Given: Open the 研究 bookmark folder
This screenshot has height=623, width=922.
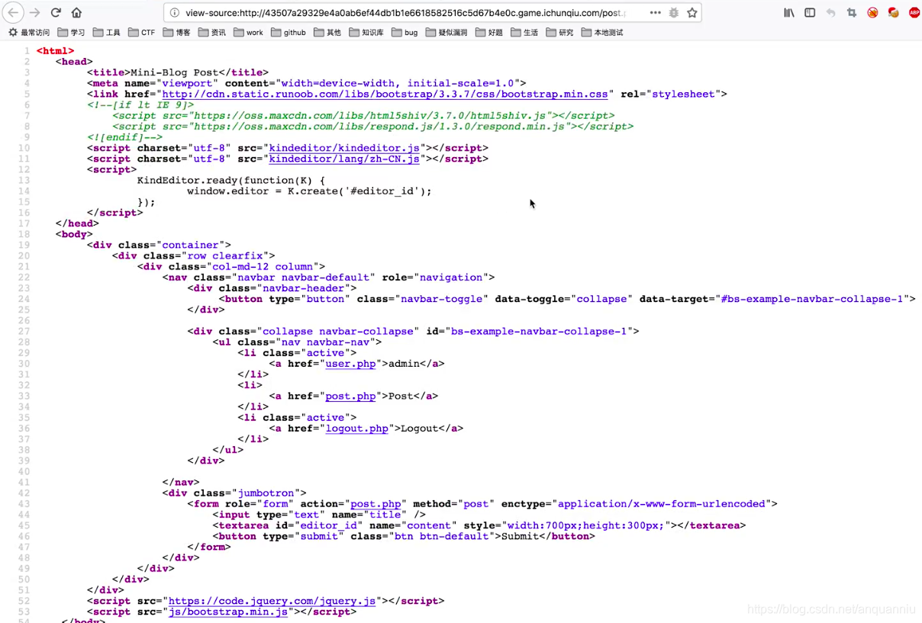Looking at the screenshot, I should coord(559,32).
